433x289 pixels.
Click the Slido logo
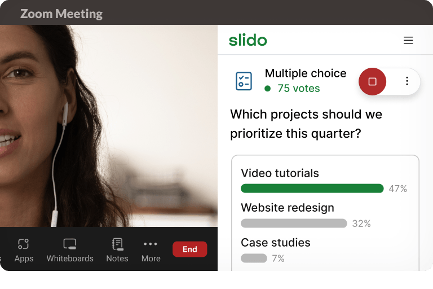coord(248,41)
